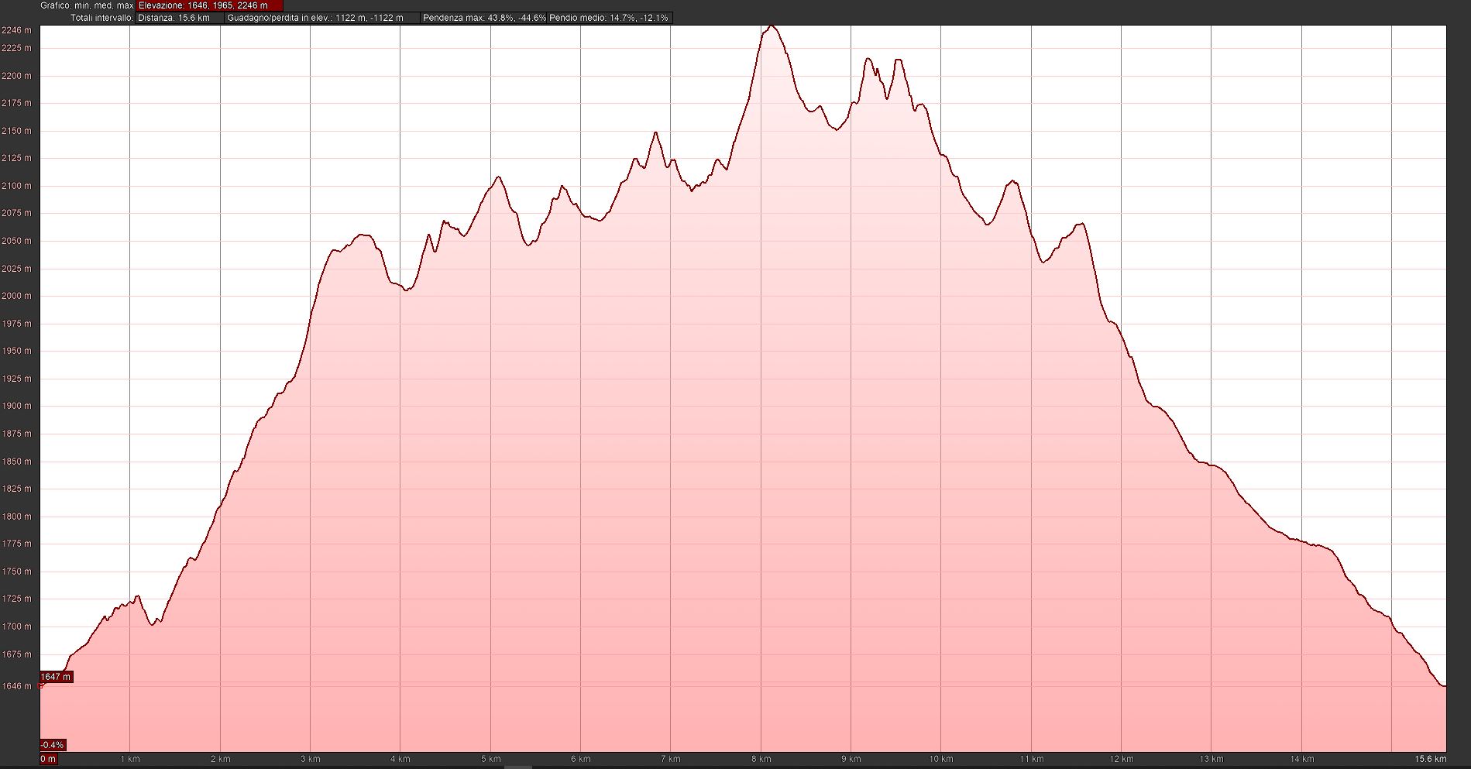Click the grey resize handle at bottom edge
Screen dimensions: 1471x769
coord(518,767)
